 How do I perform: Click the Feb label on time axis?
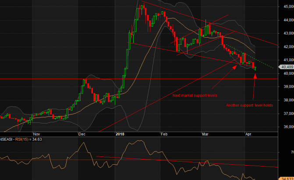pyautogui.click(x=164, y=134)
